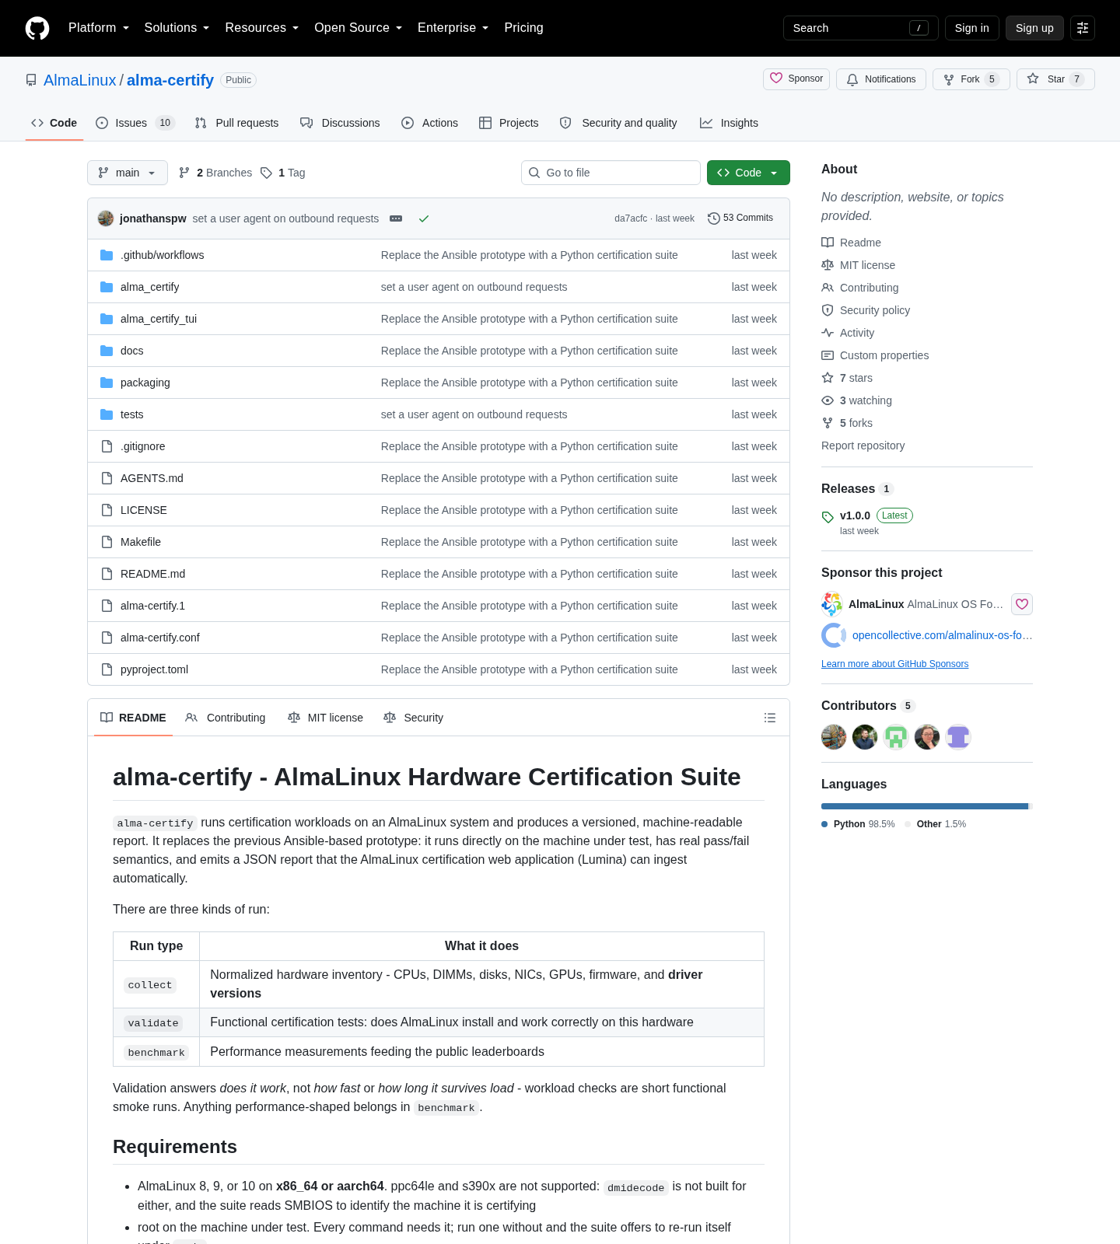
Task: Expand the Solutions menu
Action: 177,28
